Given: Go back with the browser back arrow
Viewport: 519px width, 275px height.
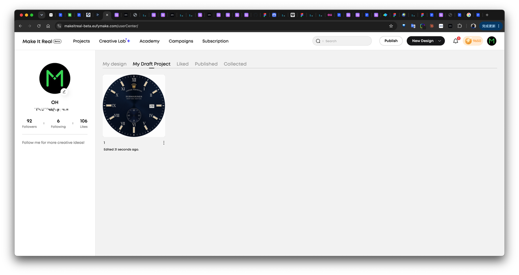Looking at the screenshot, I should (20, 26).
